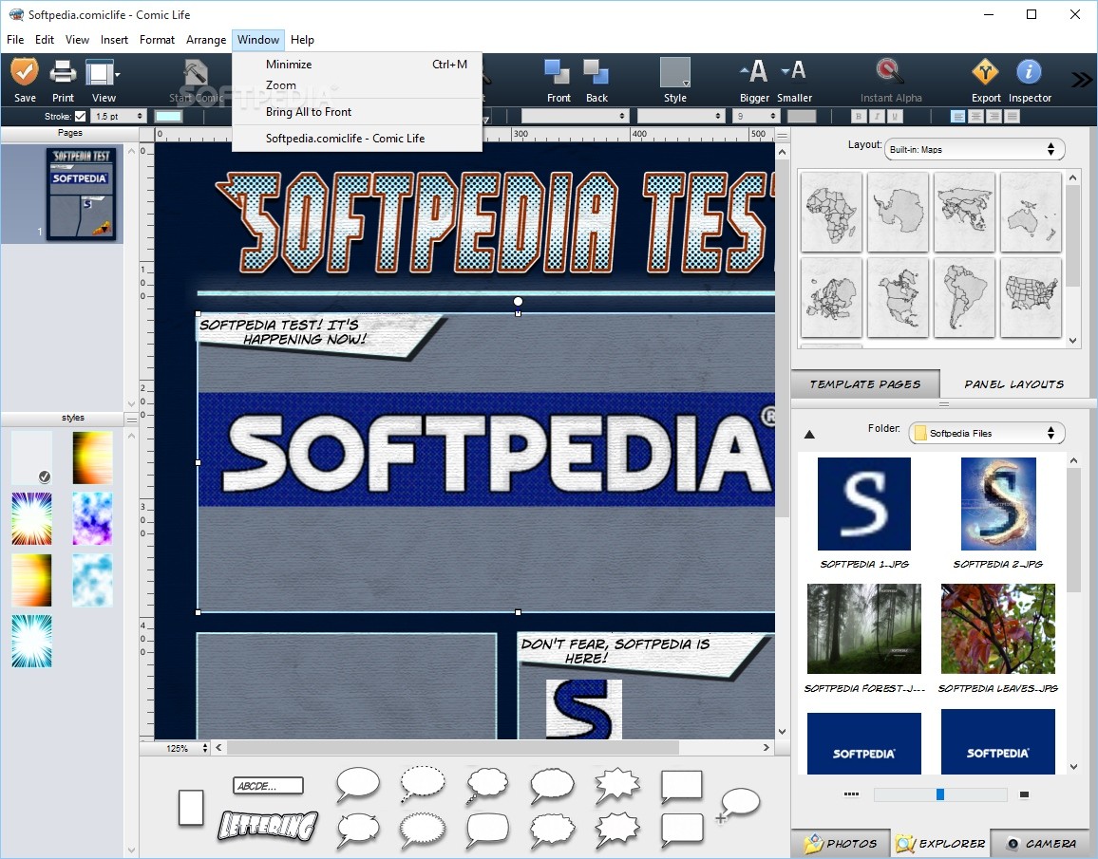Add the upper-row spiky shout balloon
The height and width of the screenshot is (859, 1098).
(x=617, y=785)
